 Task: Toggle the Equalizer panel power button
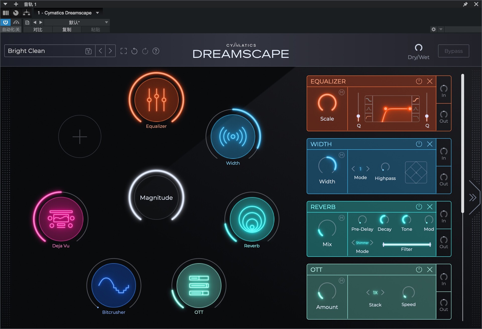[x=419, y=81]
